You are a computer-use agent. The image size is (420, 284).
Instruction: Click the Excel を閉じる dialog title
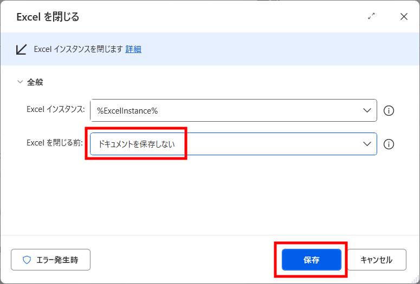pyautogui.click(x=48, y=17)
